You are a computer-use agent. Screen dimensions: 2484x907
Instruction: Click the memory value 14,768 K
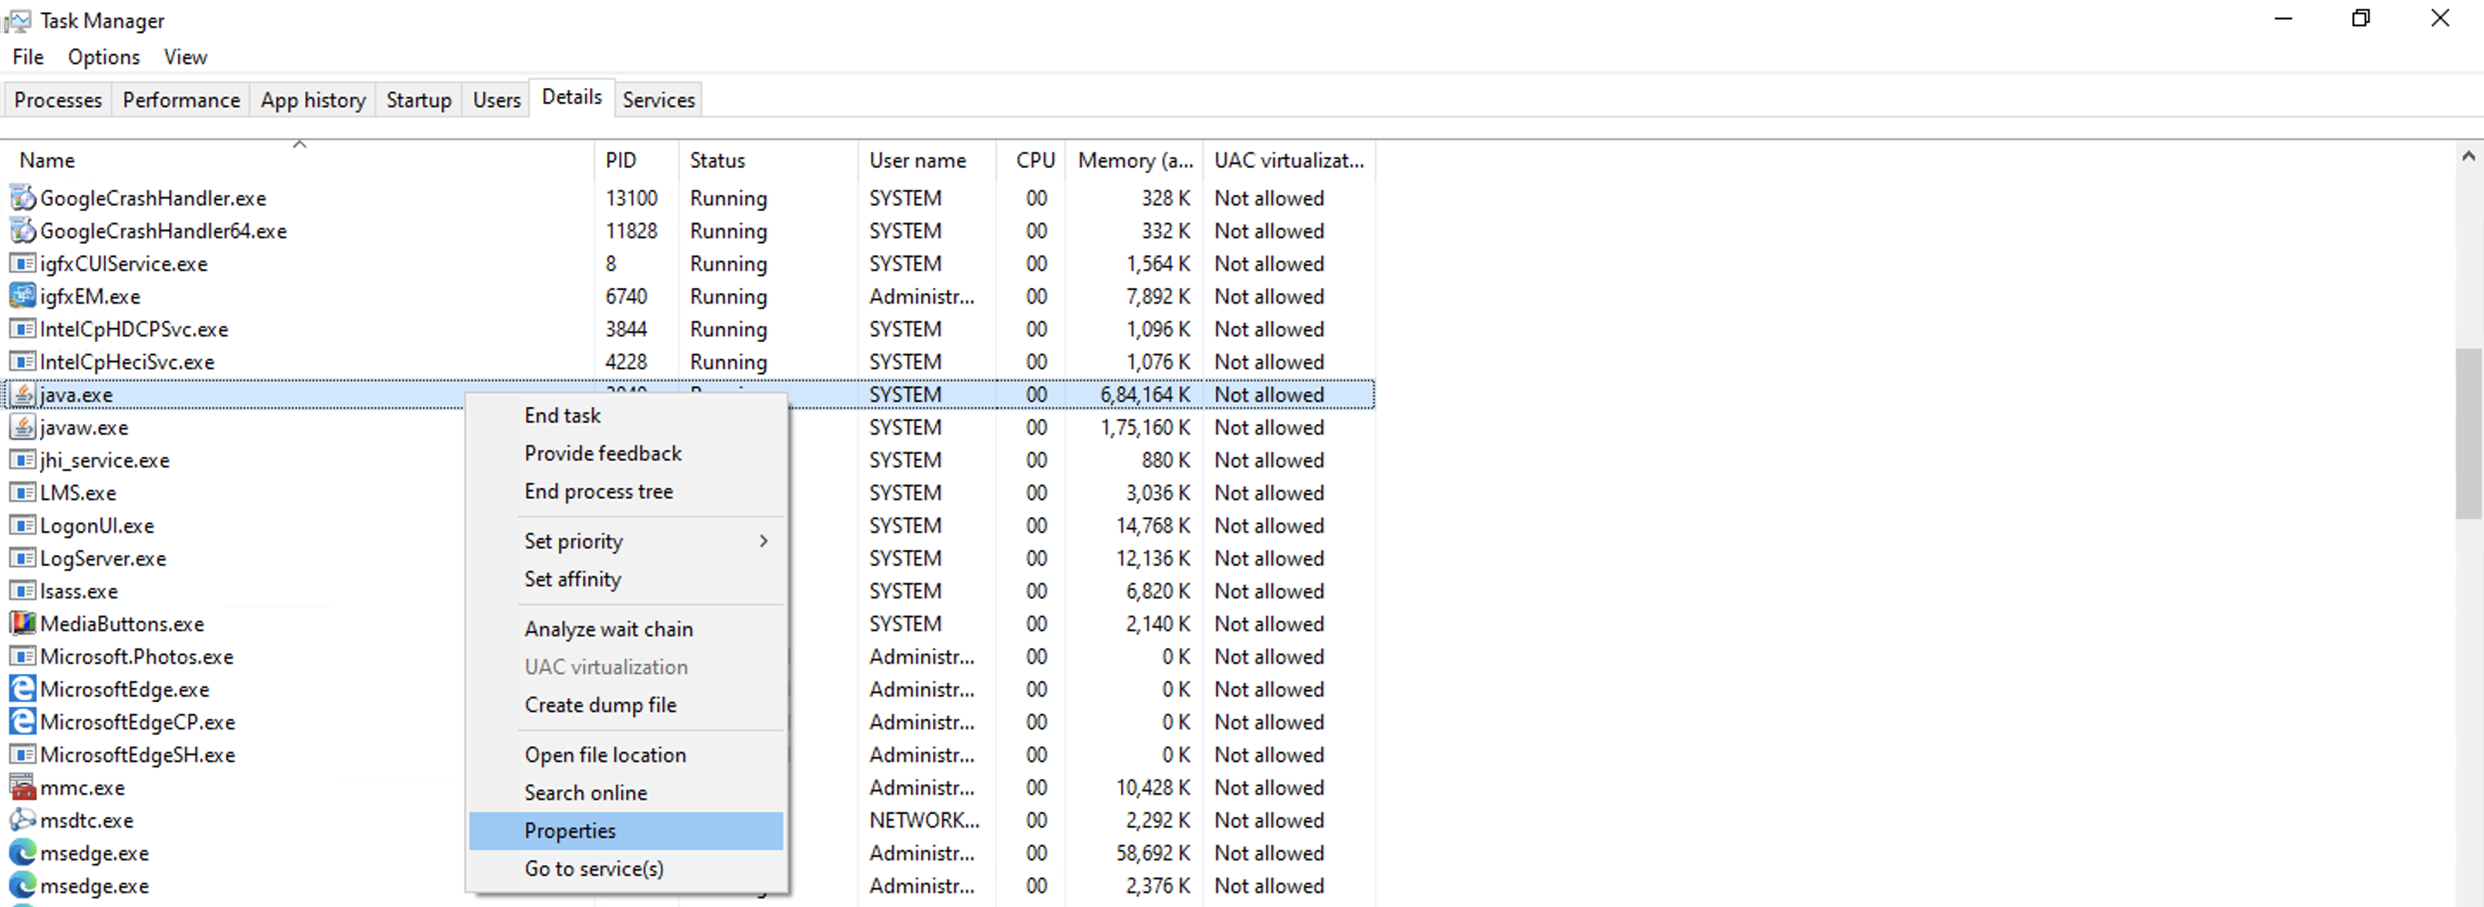pos(1153,526)
